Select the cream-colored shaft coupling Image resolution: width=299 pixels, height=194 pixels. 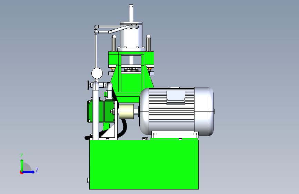[x=126, y=111]
